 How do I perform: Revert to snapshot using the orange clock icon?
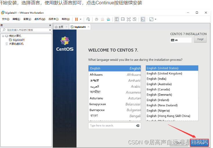click(102, 19)
